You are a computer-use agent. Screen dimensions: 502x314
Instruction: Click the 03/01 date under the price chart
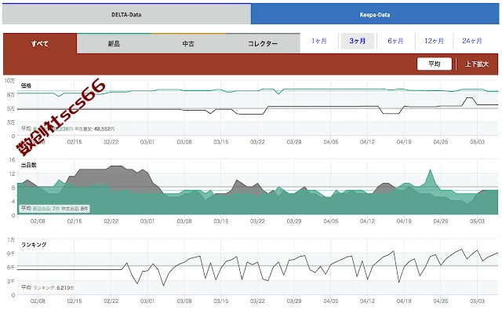pyautogui.click(x=147, y=142)
